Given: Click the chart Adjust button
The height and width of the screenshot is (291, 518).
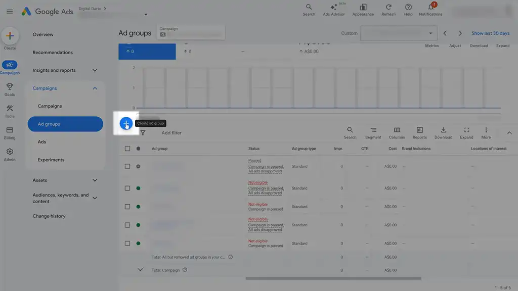Looking at the screenshot, I should pos(455,45).
